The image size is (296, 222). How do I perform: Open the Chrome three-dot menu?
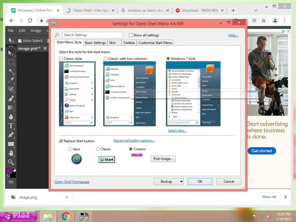click(x=284, y=21)
